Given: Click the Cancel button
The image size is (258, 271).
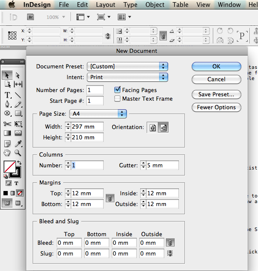Looking at the screenshot, I should coord(216,79).
